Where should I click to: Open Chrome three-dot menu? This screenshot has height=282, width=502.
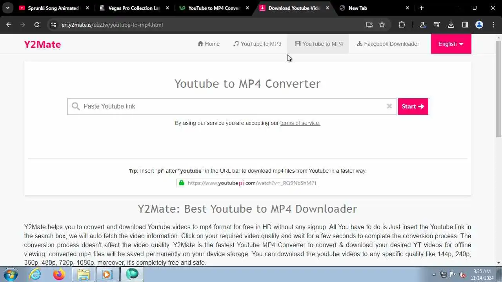(493, 25)
